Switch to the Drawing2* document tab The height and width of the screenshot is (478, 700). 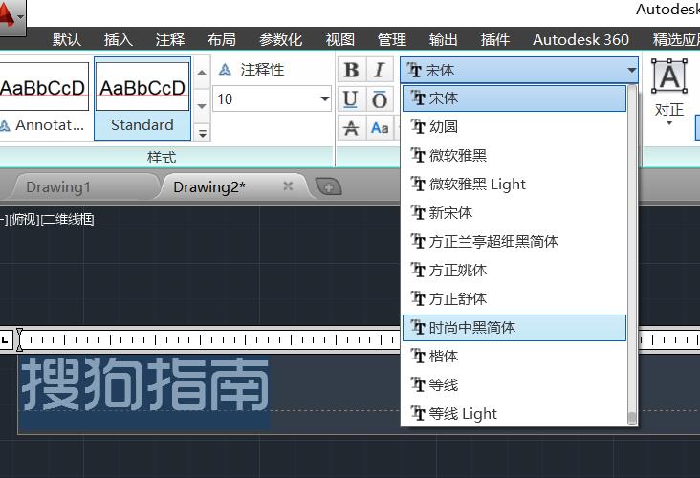232,187
